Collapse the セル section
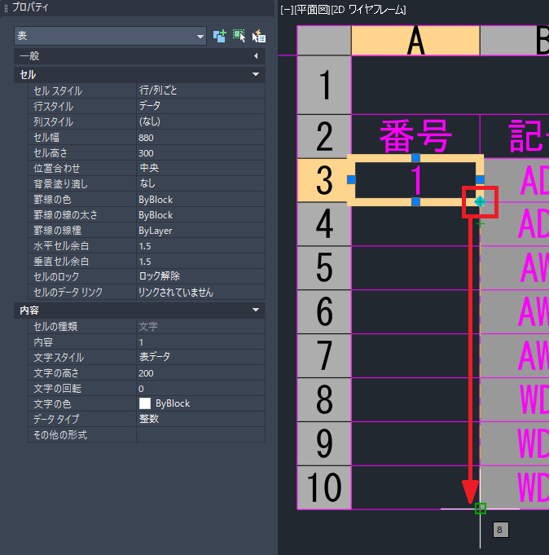 257,74
